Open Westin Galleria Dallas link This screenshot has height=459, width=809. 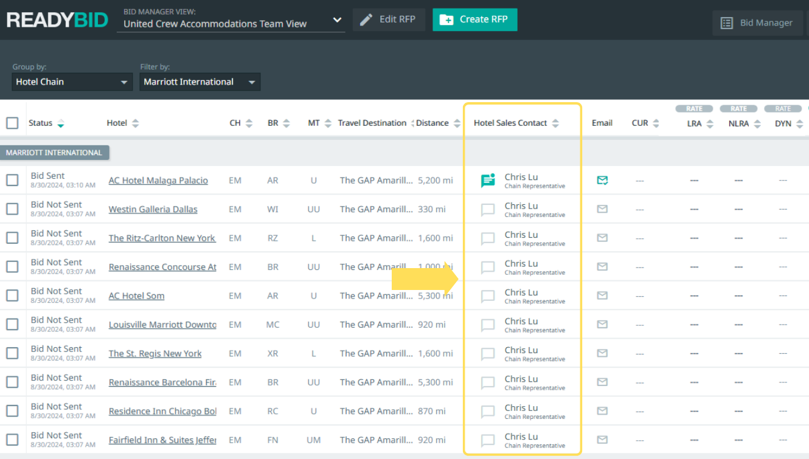(153, 209)
